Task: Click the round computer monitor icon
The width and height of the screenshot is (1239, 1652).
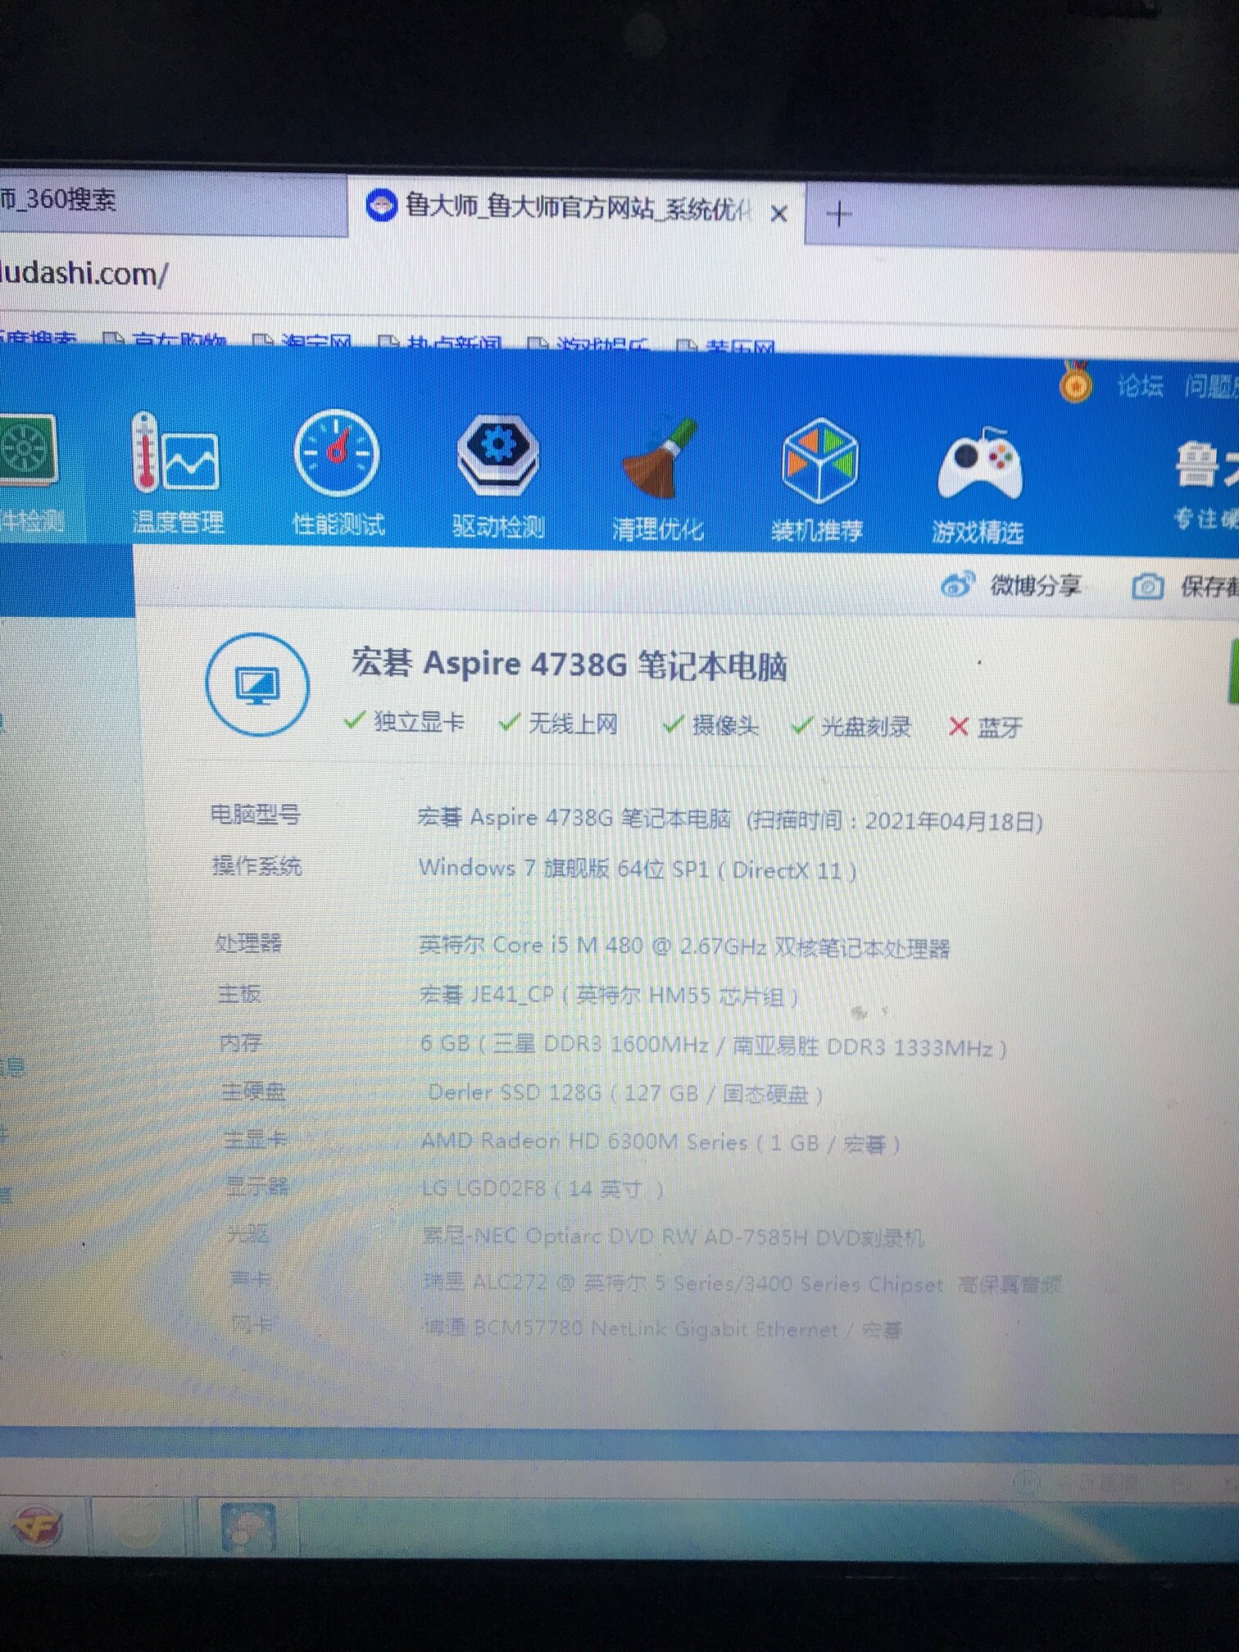Action: pyautogui.click(x=257, y=685)
